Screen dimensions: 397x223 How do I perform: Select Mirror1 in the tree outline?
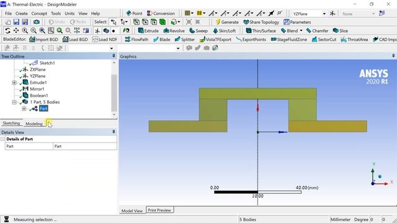point(37,89)
